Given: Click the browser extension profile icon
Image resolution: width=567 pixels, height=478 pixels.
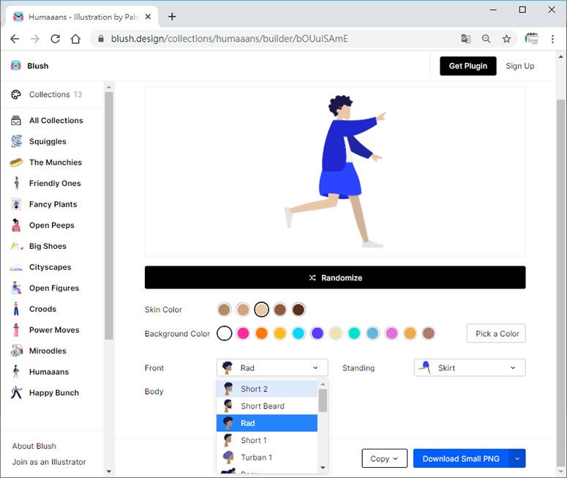Looking at the screenshot, I should (x=532, y=39).
